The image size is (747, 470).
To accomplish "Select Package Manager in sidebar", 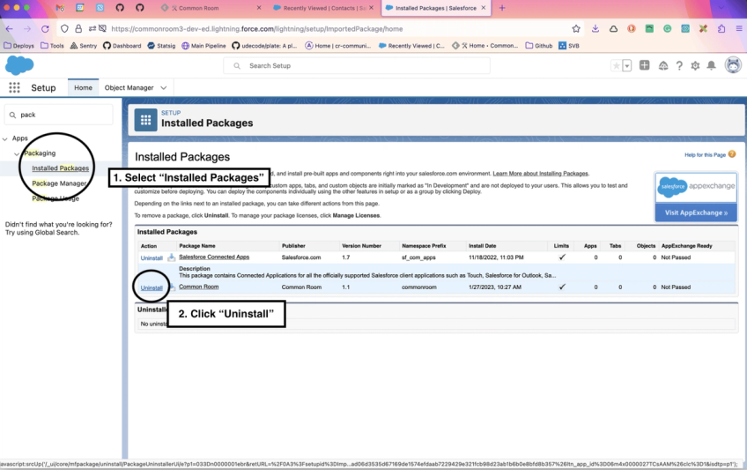I will tap(59, 183).
